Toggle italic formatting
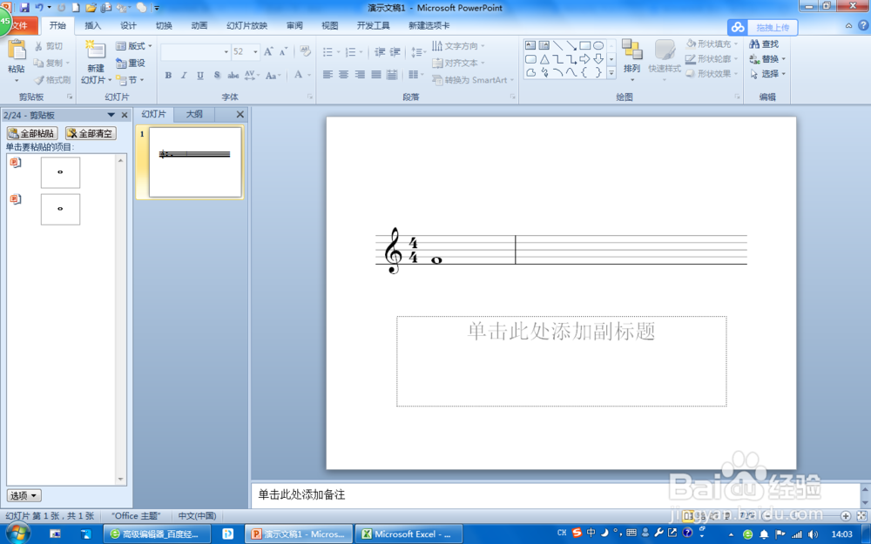Image resolution: width=871 pixels, height=544 pixels. [183, 75]
